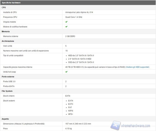Collapse the Memoria section heading

(x=6, y=31)
